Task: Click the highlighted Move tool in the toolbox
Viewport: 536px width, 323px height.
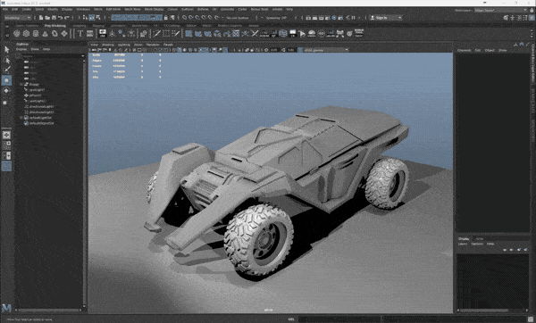Action: click(x=6, y=80)
